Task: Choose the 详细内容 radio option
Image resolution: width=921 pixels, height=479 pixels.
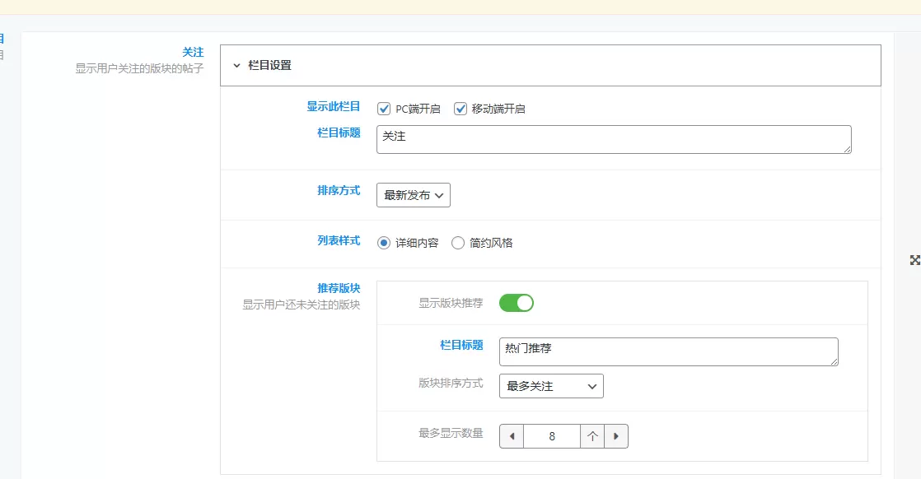Action: [384, 243]
